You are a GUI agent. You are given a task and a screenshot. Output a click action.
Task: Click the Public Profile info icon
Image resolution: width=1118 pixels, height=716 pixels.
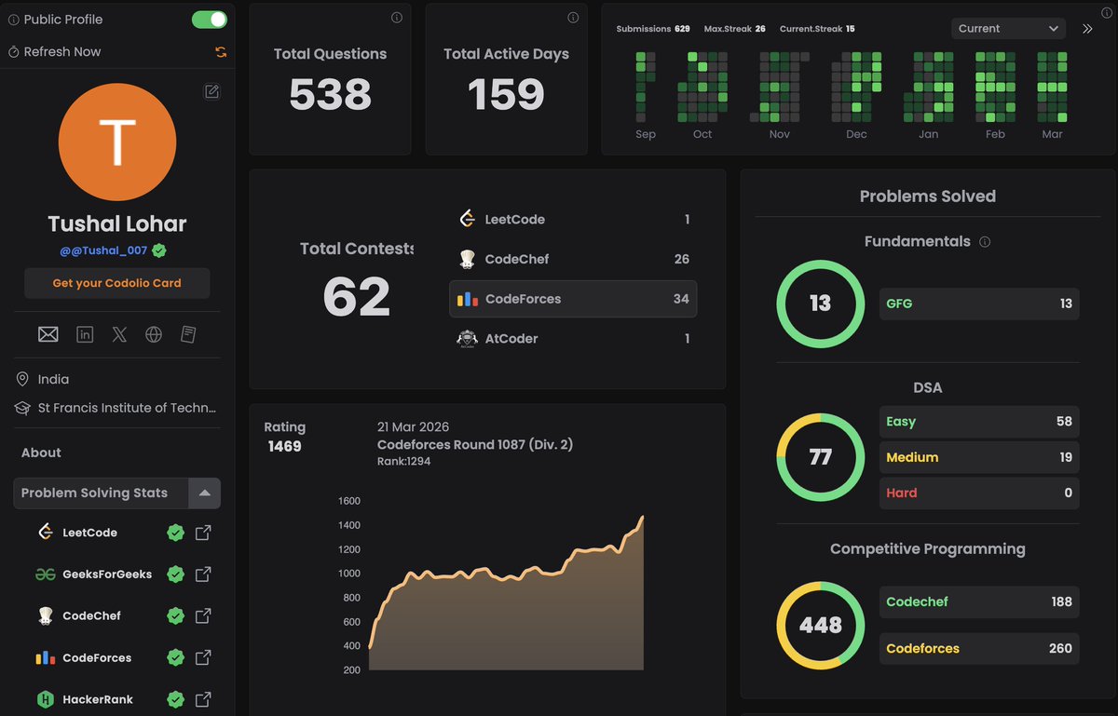13,20
